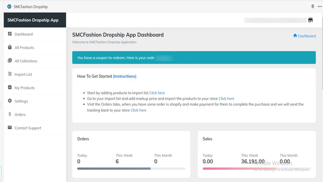The height and width of the screenshot is (182, 323).
Task: Click the Contact Support envelope icon
Action: coord(10,127)
